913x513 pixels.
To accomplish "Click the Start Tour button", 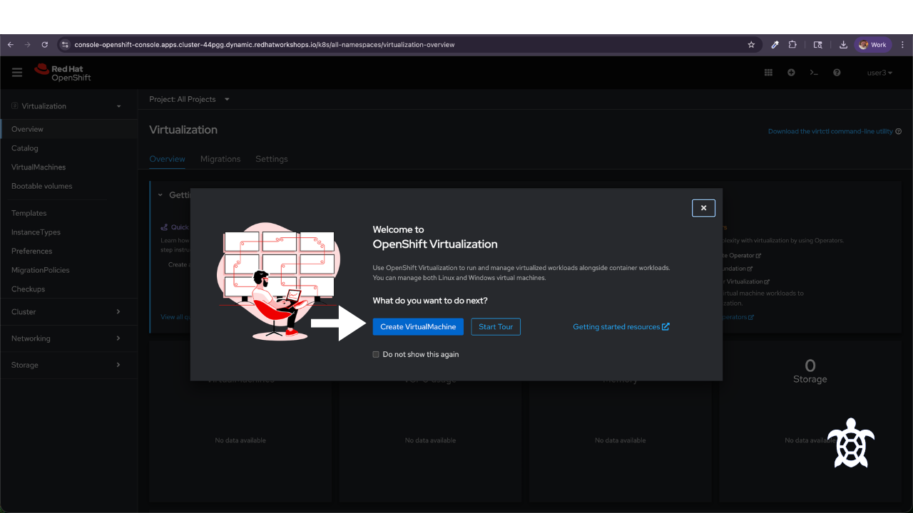I will [x=496, y=327].
